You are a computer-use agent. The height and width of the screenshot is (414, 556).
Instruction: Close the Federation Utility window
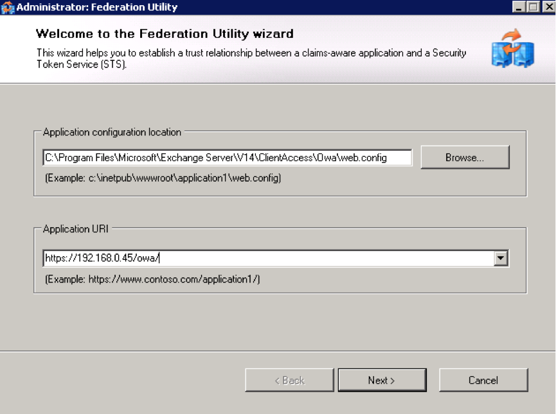548,6
